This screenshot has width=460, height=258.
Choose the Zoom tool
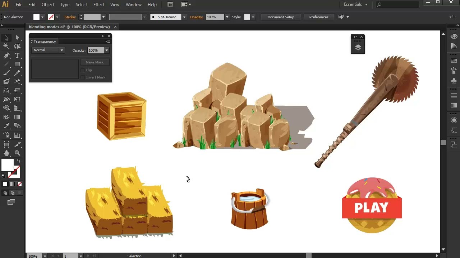pos(17,153)
